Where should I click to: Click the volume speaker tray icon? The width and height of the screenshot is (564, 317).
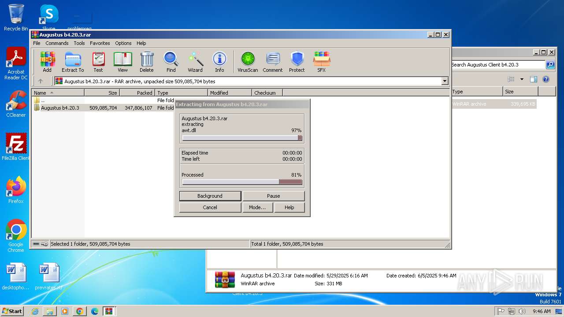click(x=522, y=311)
